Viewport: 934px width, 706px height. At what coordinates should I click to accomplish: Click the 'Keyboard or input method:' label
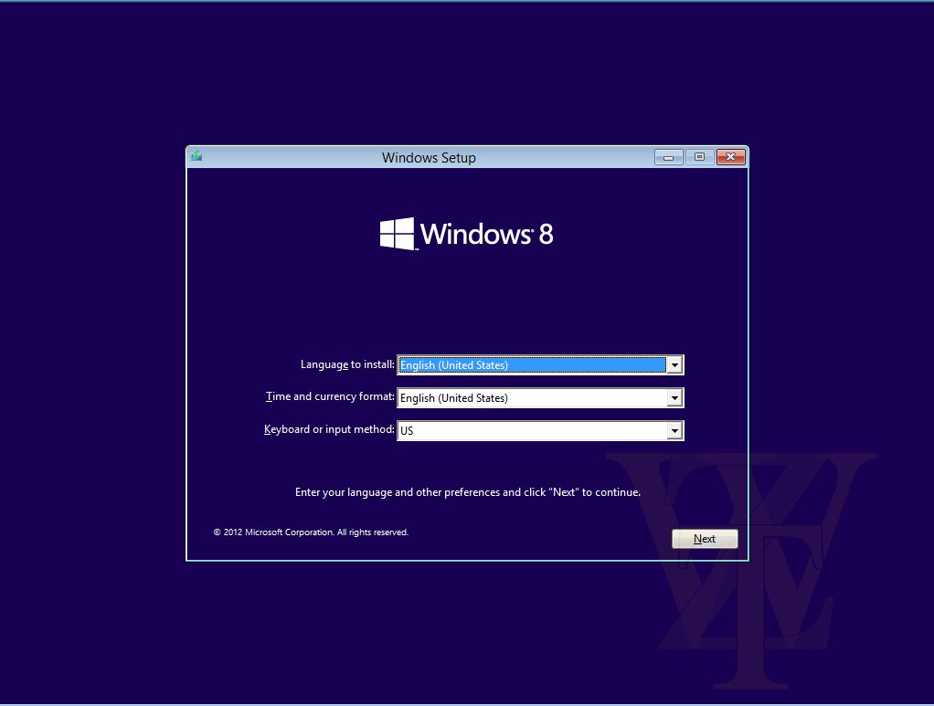(x=329, y=429)
